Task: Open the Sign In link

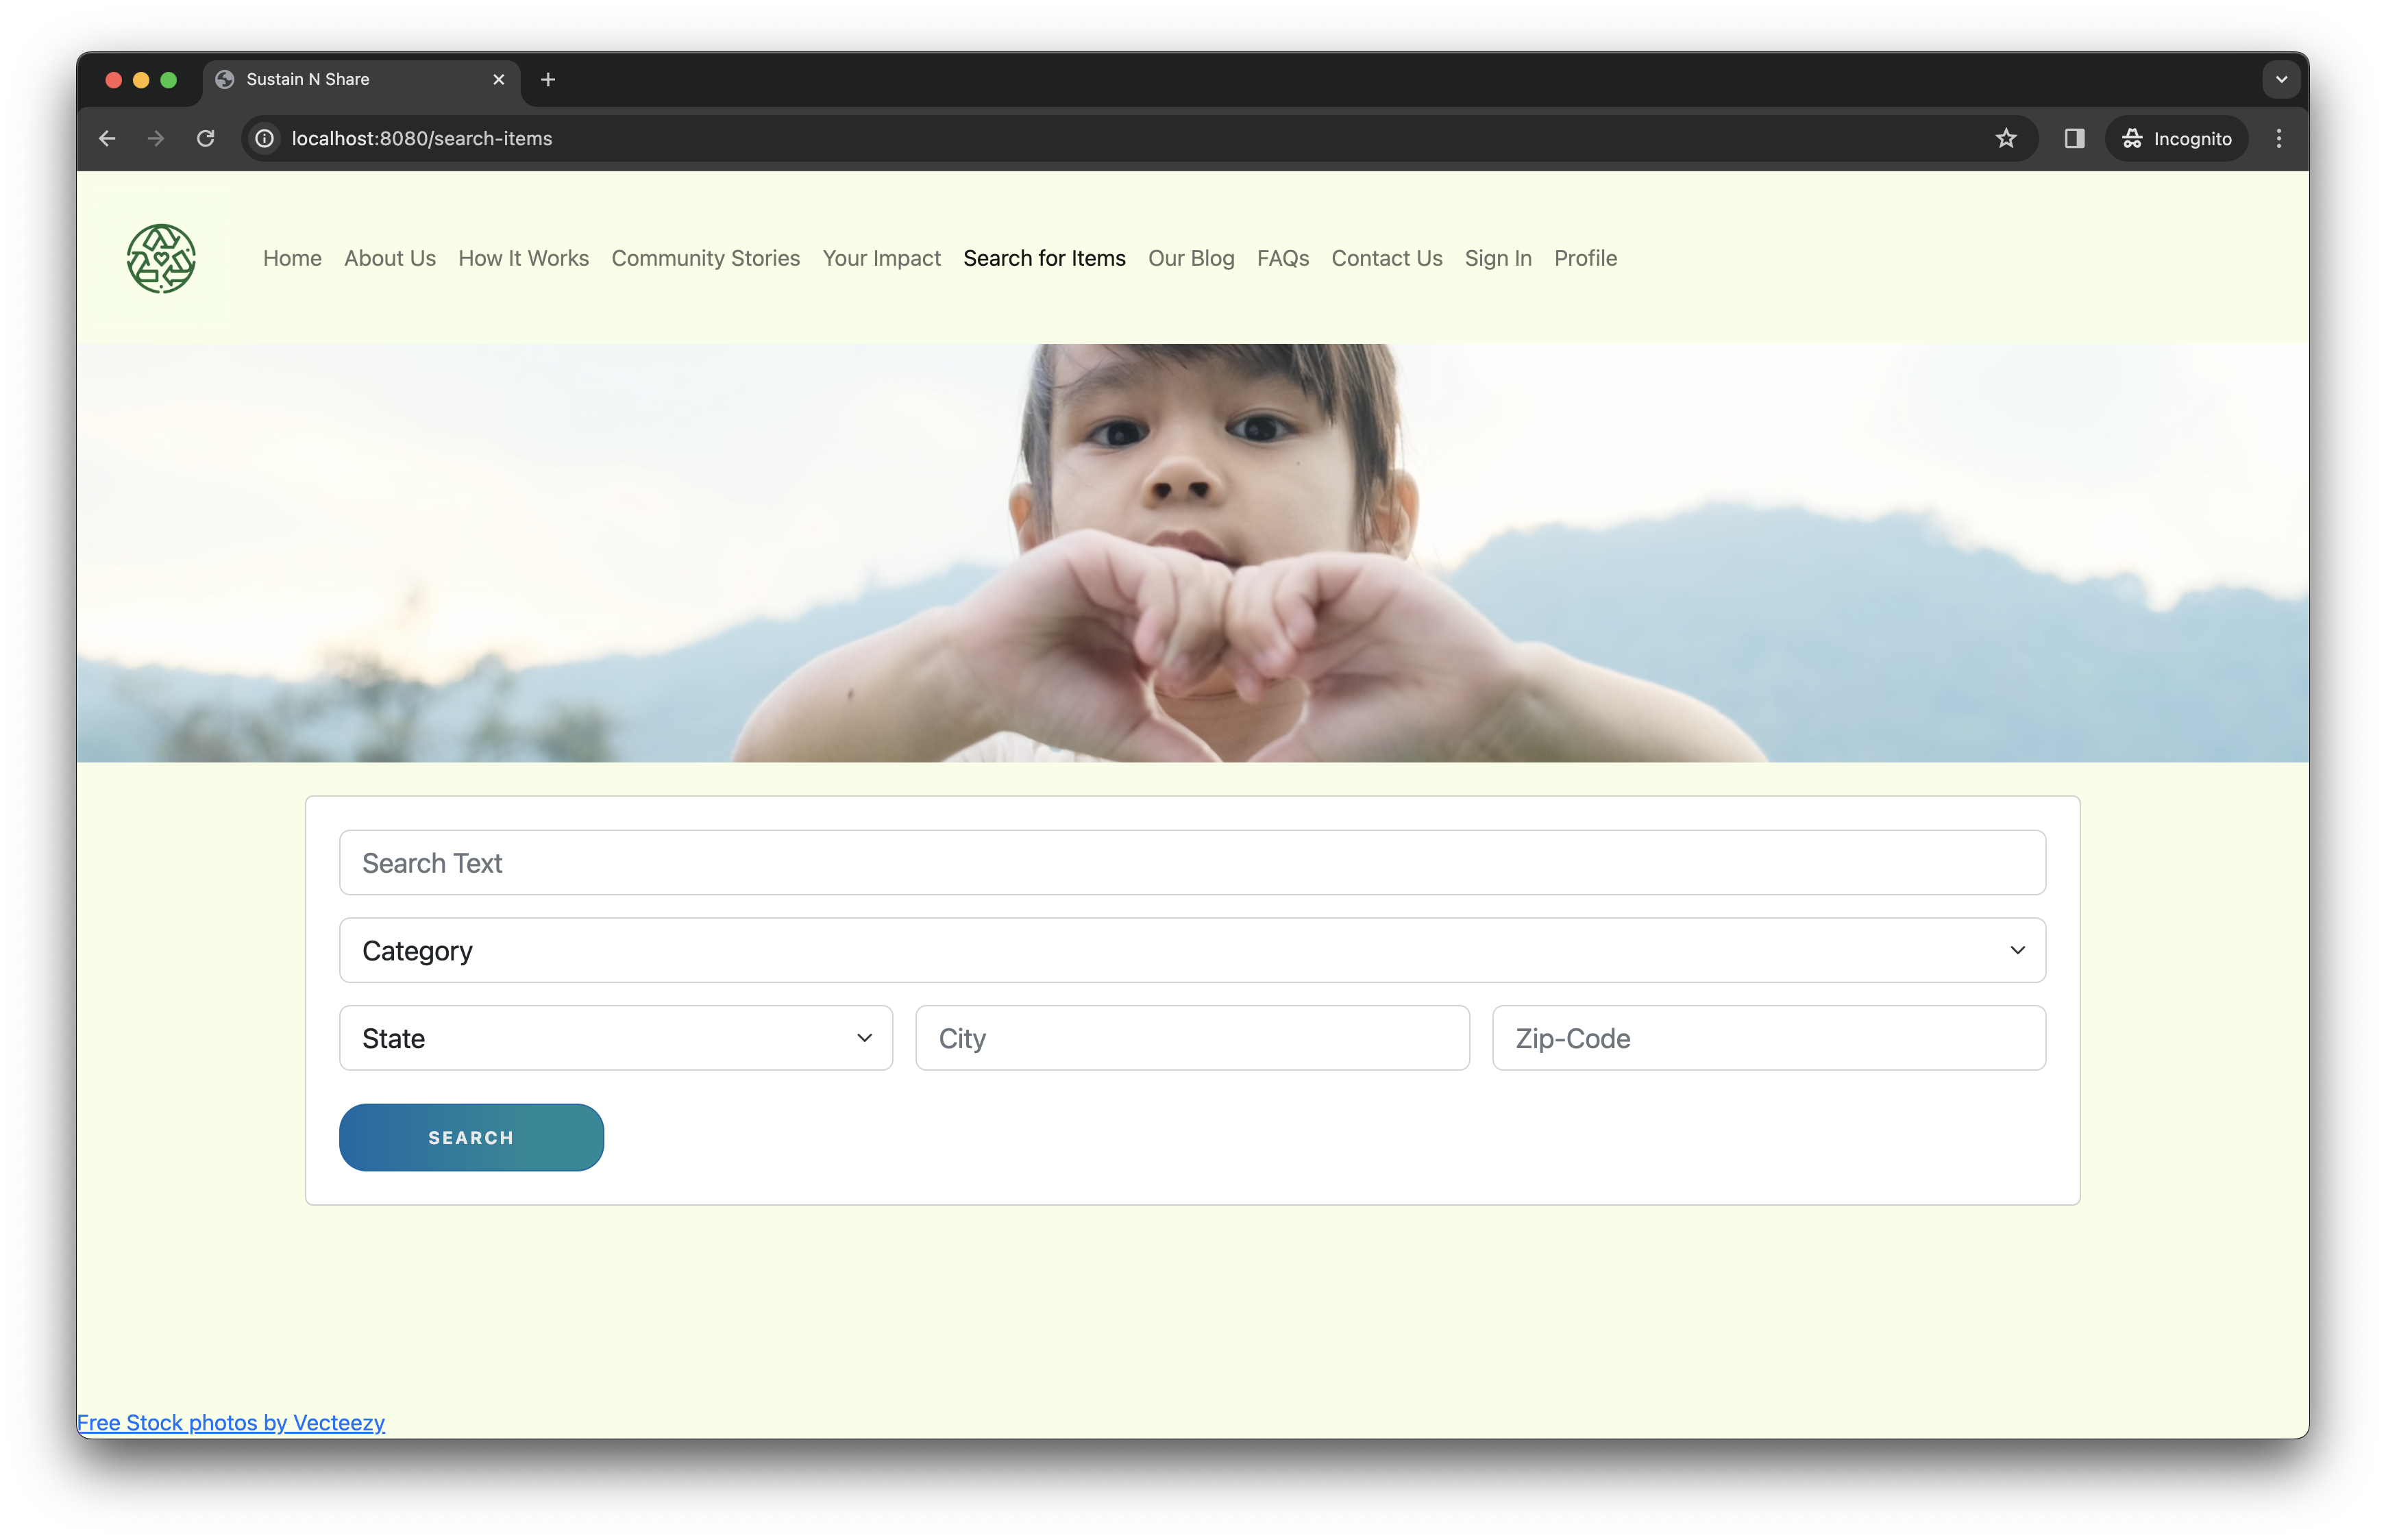Action: coord(1497,258)
